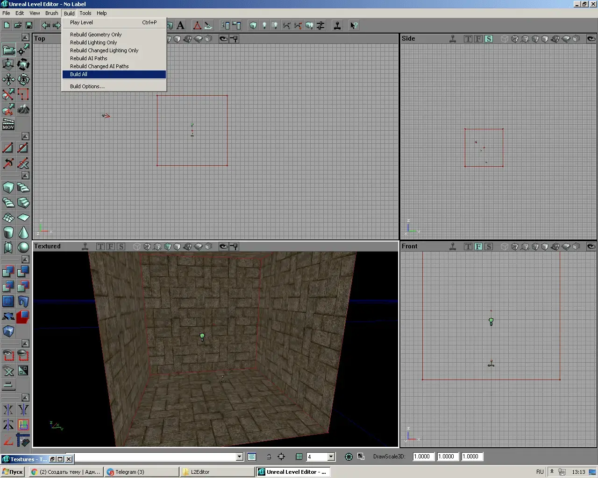Toggle realtime preview eye in Side viewport
598x478 pixels.
pos(591,38)
